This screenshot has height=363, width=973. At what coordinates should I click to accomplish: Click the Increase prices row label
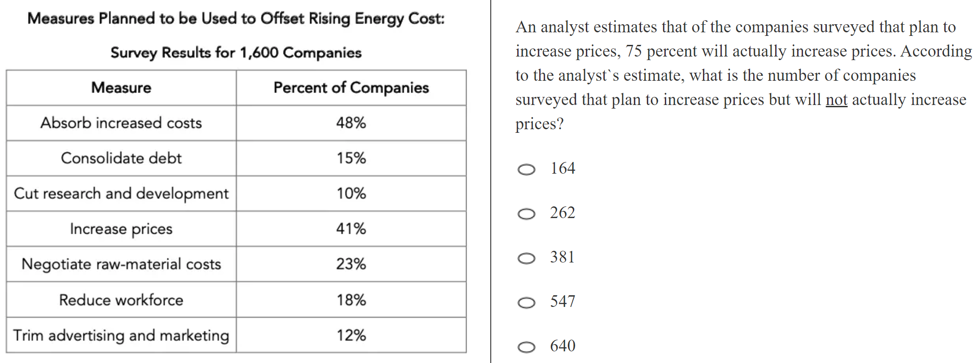(121, 229)
